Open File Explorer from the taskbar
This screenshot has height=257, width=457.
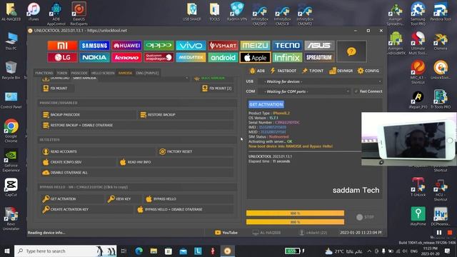tap(154, 251)
